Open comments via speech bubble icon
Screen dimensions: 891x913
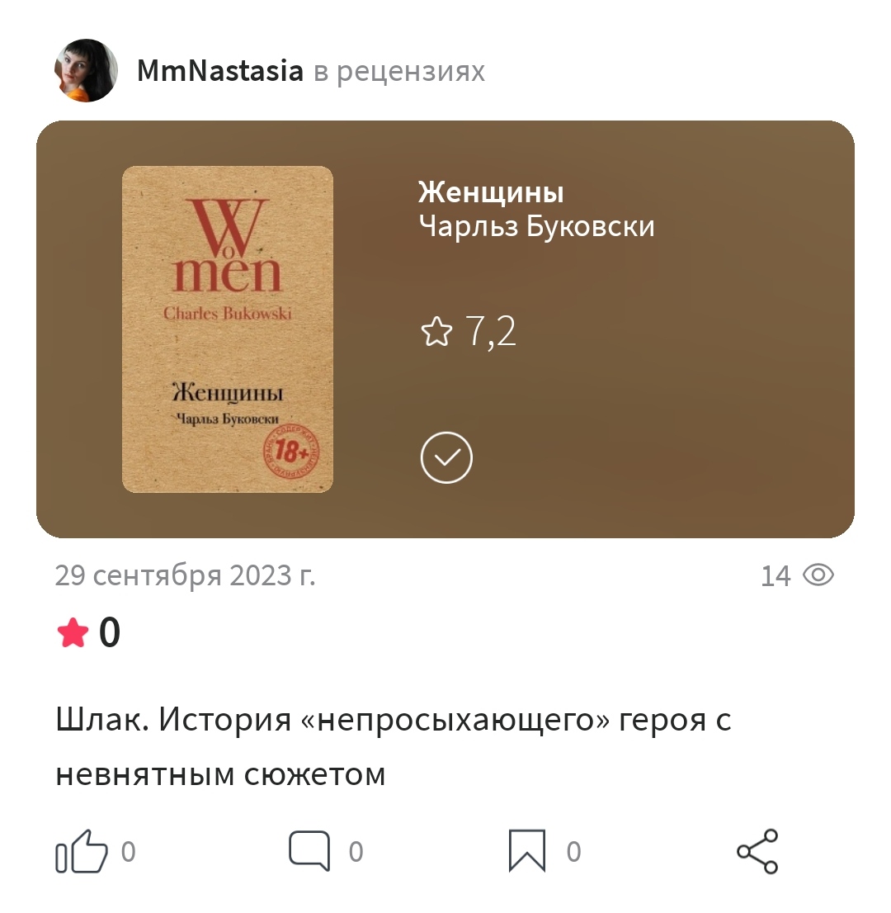[309, 851]
